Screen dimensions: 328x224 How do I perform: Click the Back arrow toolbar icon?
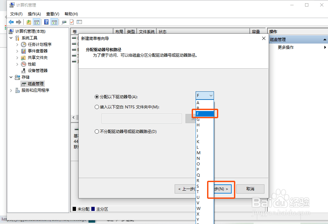(11, 22)
